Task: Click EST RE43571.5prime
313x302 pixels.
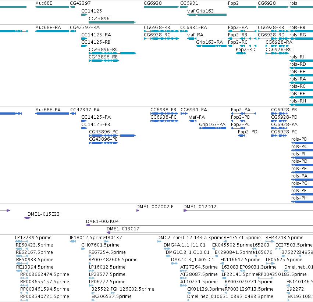Action: (242, 238)
